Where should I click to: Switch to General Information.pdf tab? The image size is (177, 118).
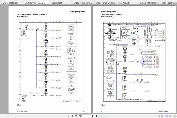coord(150,3)
